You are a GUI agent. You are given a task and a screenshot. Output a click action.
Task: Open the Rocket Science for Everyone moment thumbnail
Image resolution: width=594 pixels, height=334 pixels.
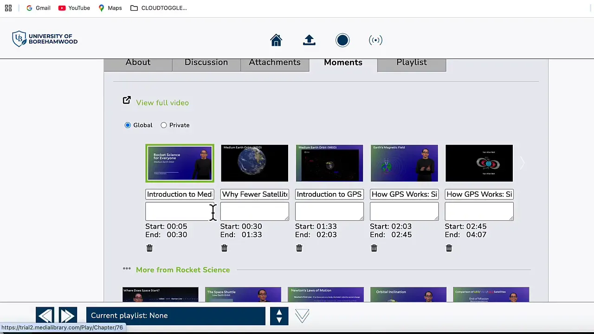point(180,163)
